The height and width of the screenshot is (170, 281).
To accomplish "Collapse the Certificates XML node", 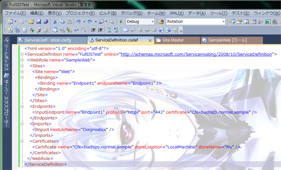I will click(22, 141).
